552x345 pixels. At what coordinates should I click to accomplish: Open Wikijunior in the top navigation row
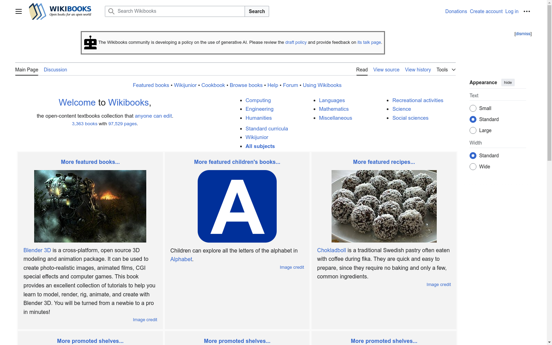click(185, 85)
